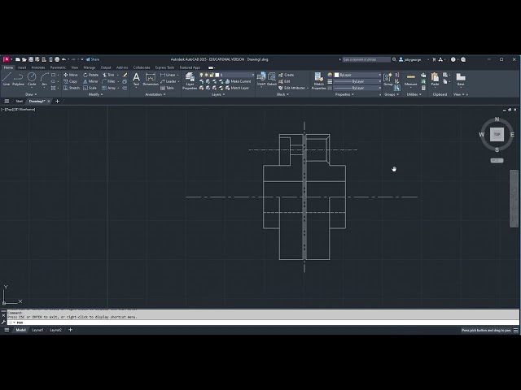The width and height of the screenshot is (521, 390).
Task: Open the Parametric ribbon tab
Action: [x=58, y=67]
